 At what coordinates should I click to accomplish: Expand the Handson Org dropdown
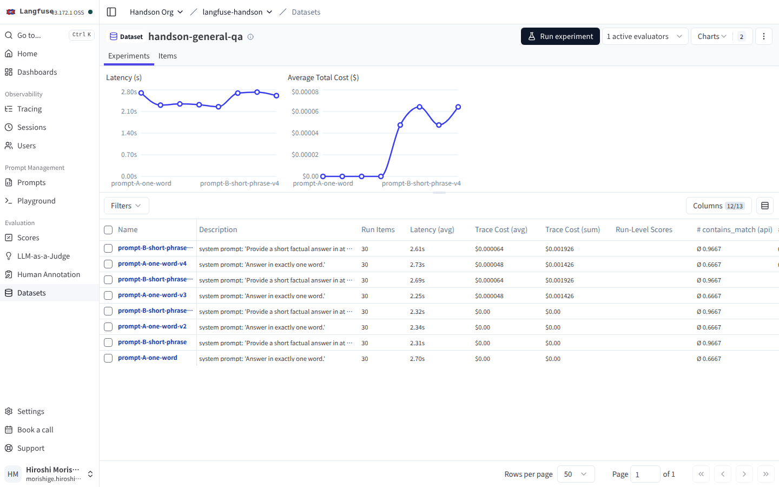coord(156,12)
